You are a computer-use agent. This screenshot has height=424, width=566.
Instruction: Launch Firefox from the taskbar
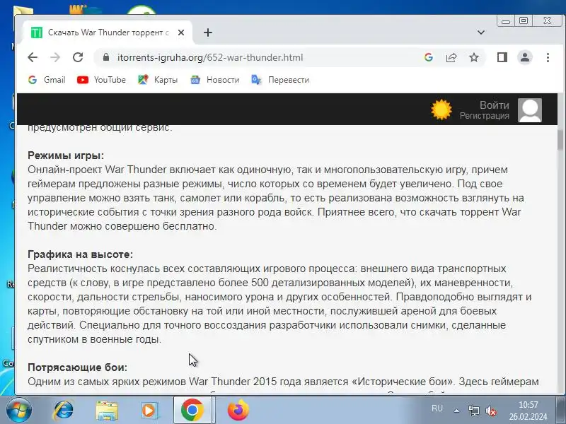[x=238, y=410]
